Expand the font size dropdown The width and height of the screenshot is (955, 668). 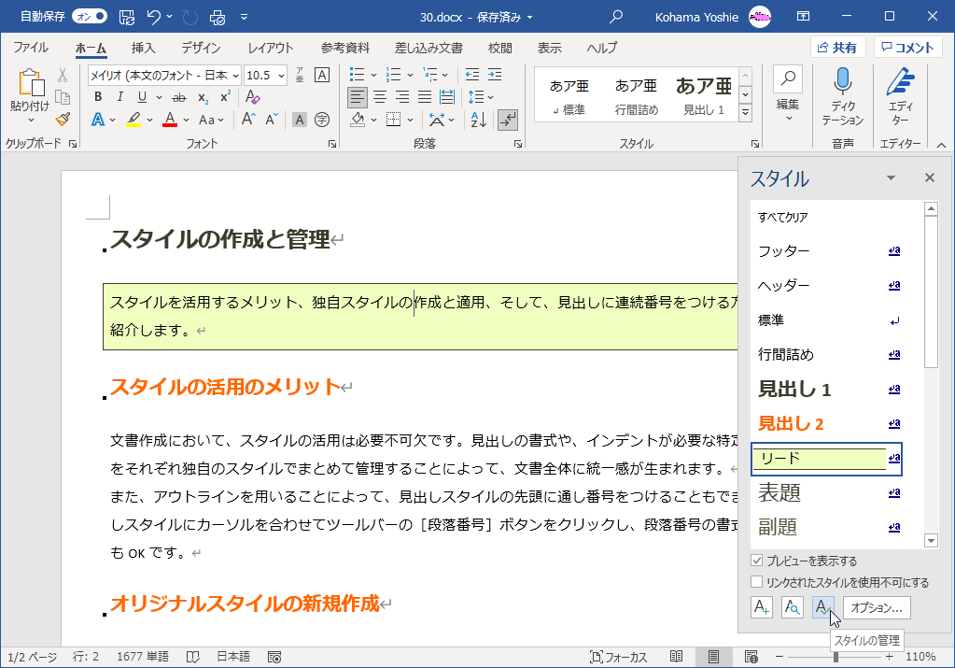(280, 76)
